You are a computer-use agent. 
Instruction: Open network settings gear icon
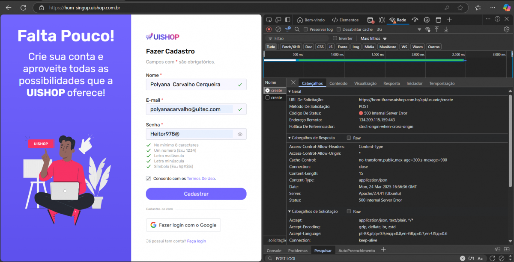tap(506, 29)
